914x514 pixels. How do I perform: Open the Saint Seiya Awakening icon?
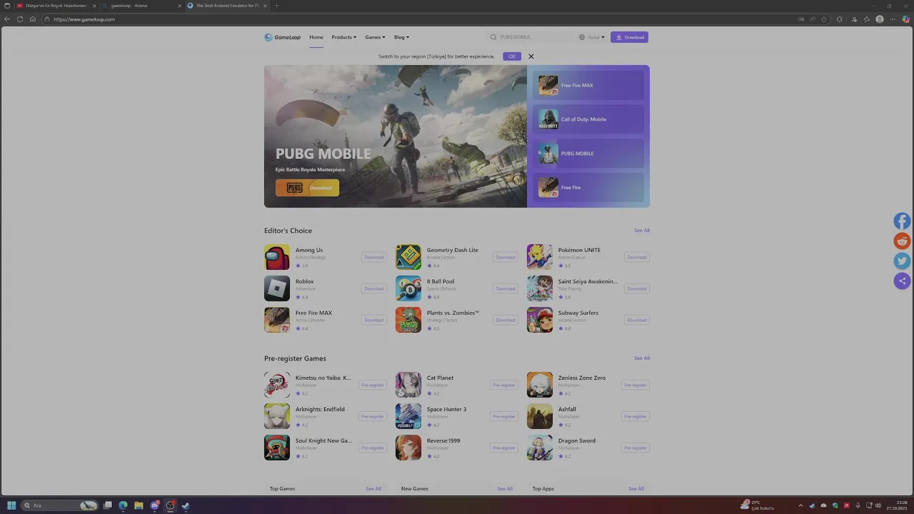click(540, 288)
